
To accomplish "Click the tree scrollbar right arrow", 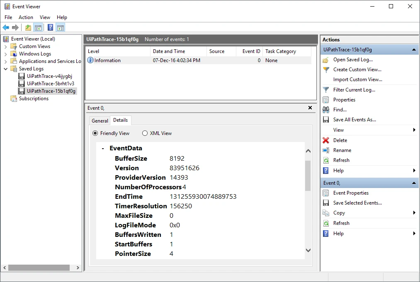I will [x=78, y=268].
